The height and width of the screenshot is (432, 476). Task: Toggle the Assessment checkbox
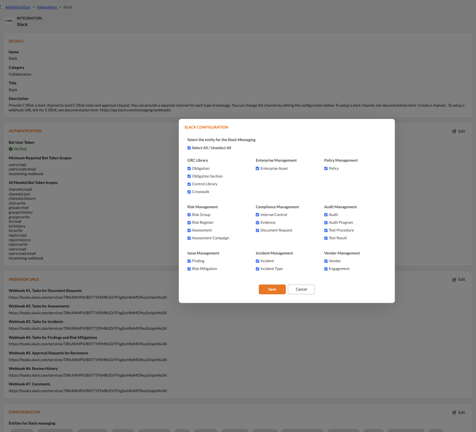click(x=189, y=230)
